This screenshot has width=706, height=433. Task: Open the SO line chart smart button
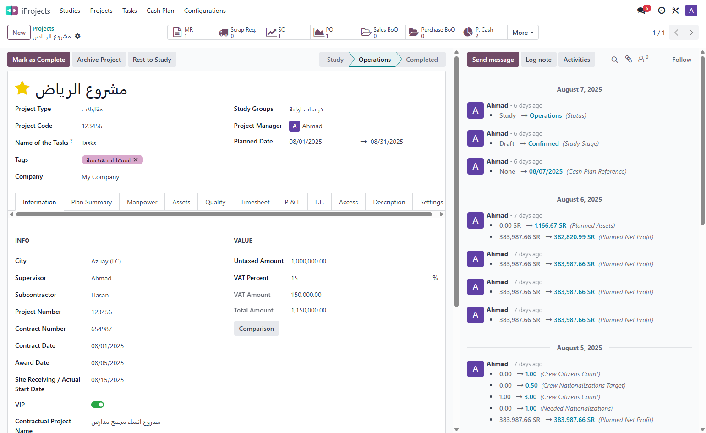pos(286,33)
